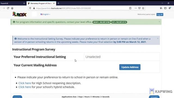The image size is (174, 98).
Task: Call the MSK8 office phone badge
Action: click(101, 22)
